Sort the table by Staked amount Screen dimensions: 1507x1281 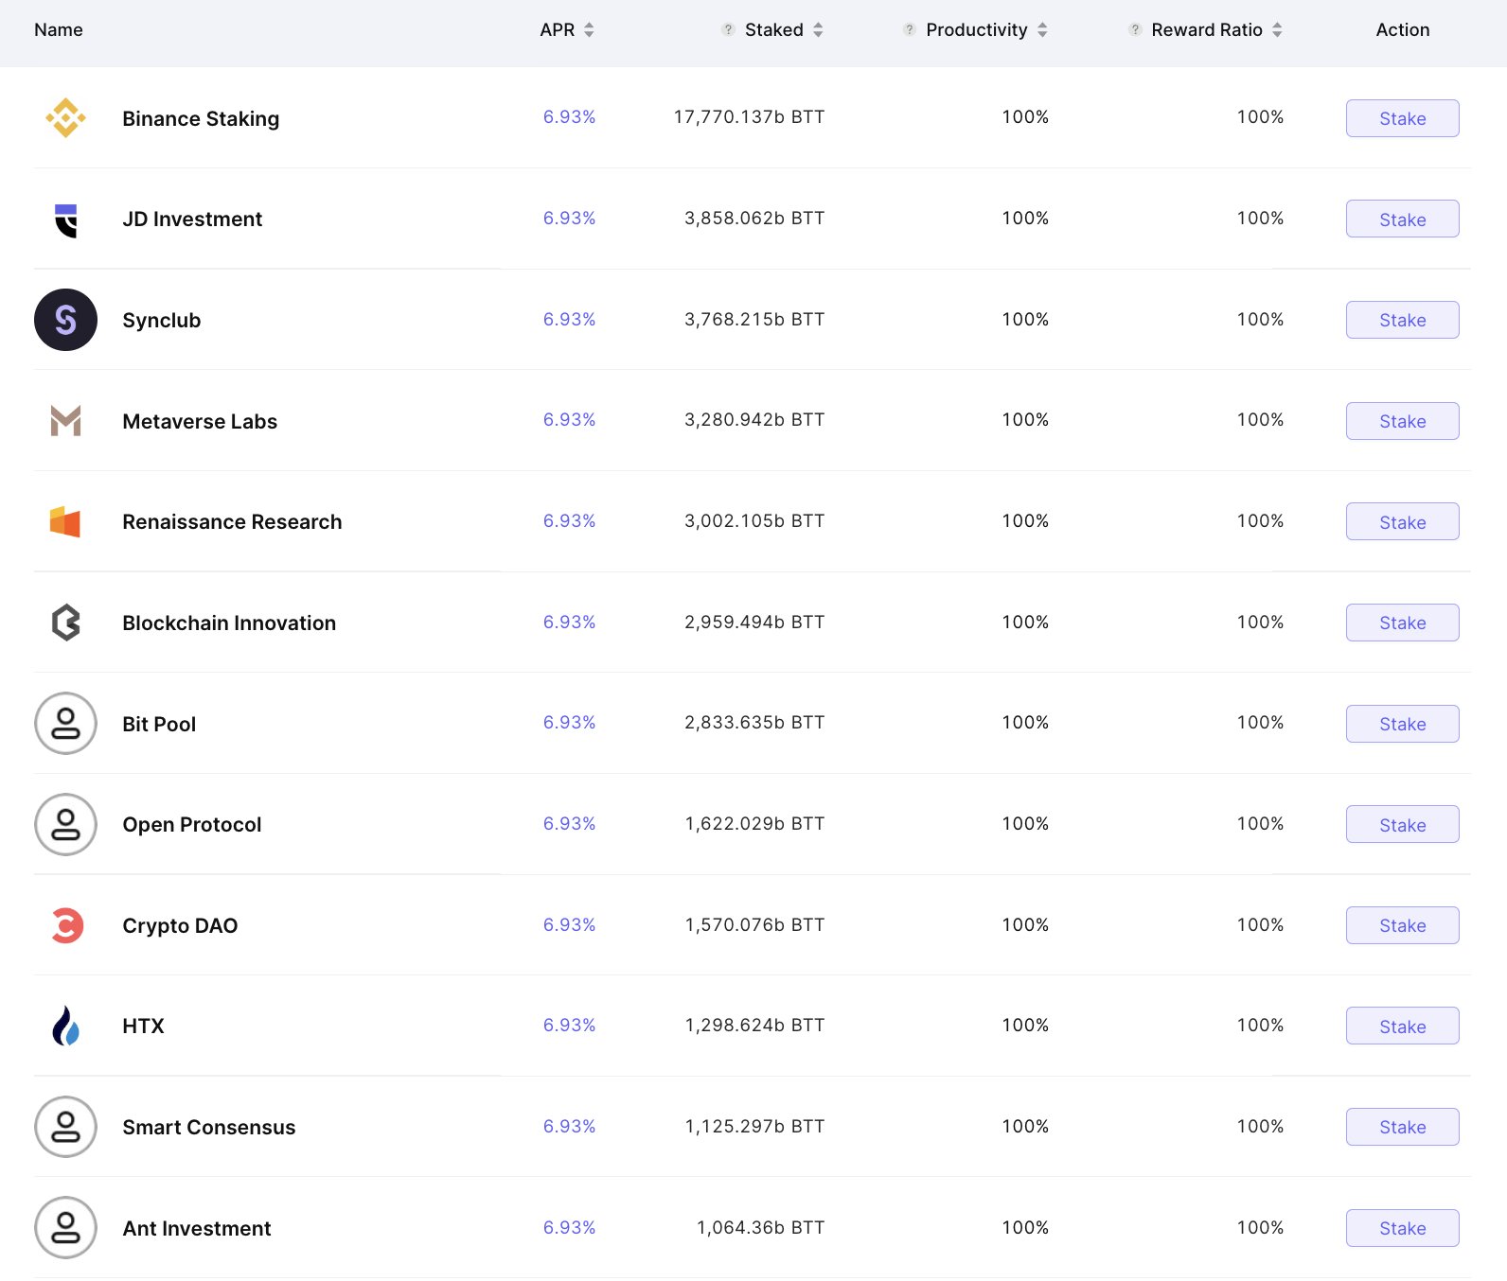(x=818, y=30)
